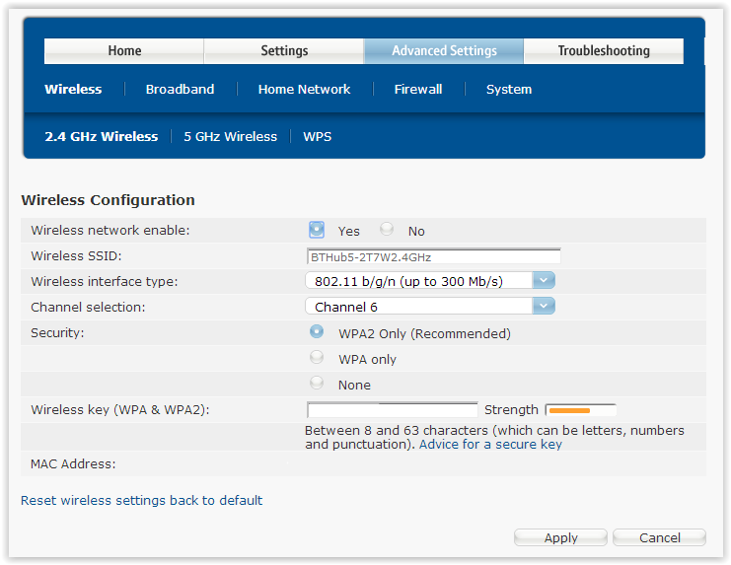Image resolution: width=731 pixels, height=565 pixels.
Task: Select Yes for wireless network enable
Action: pyautogui.click(x=317, y=230)
